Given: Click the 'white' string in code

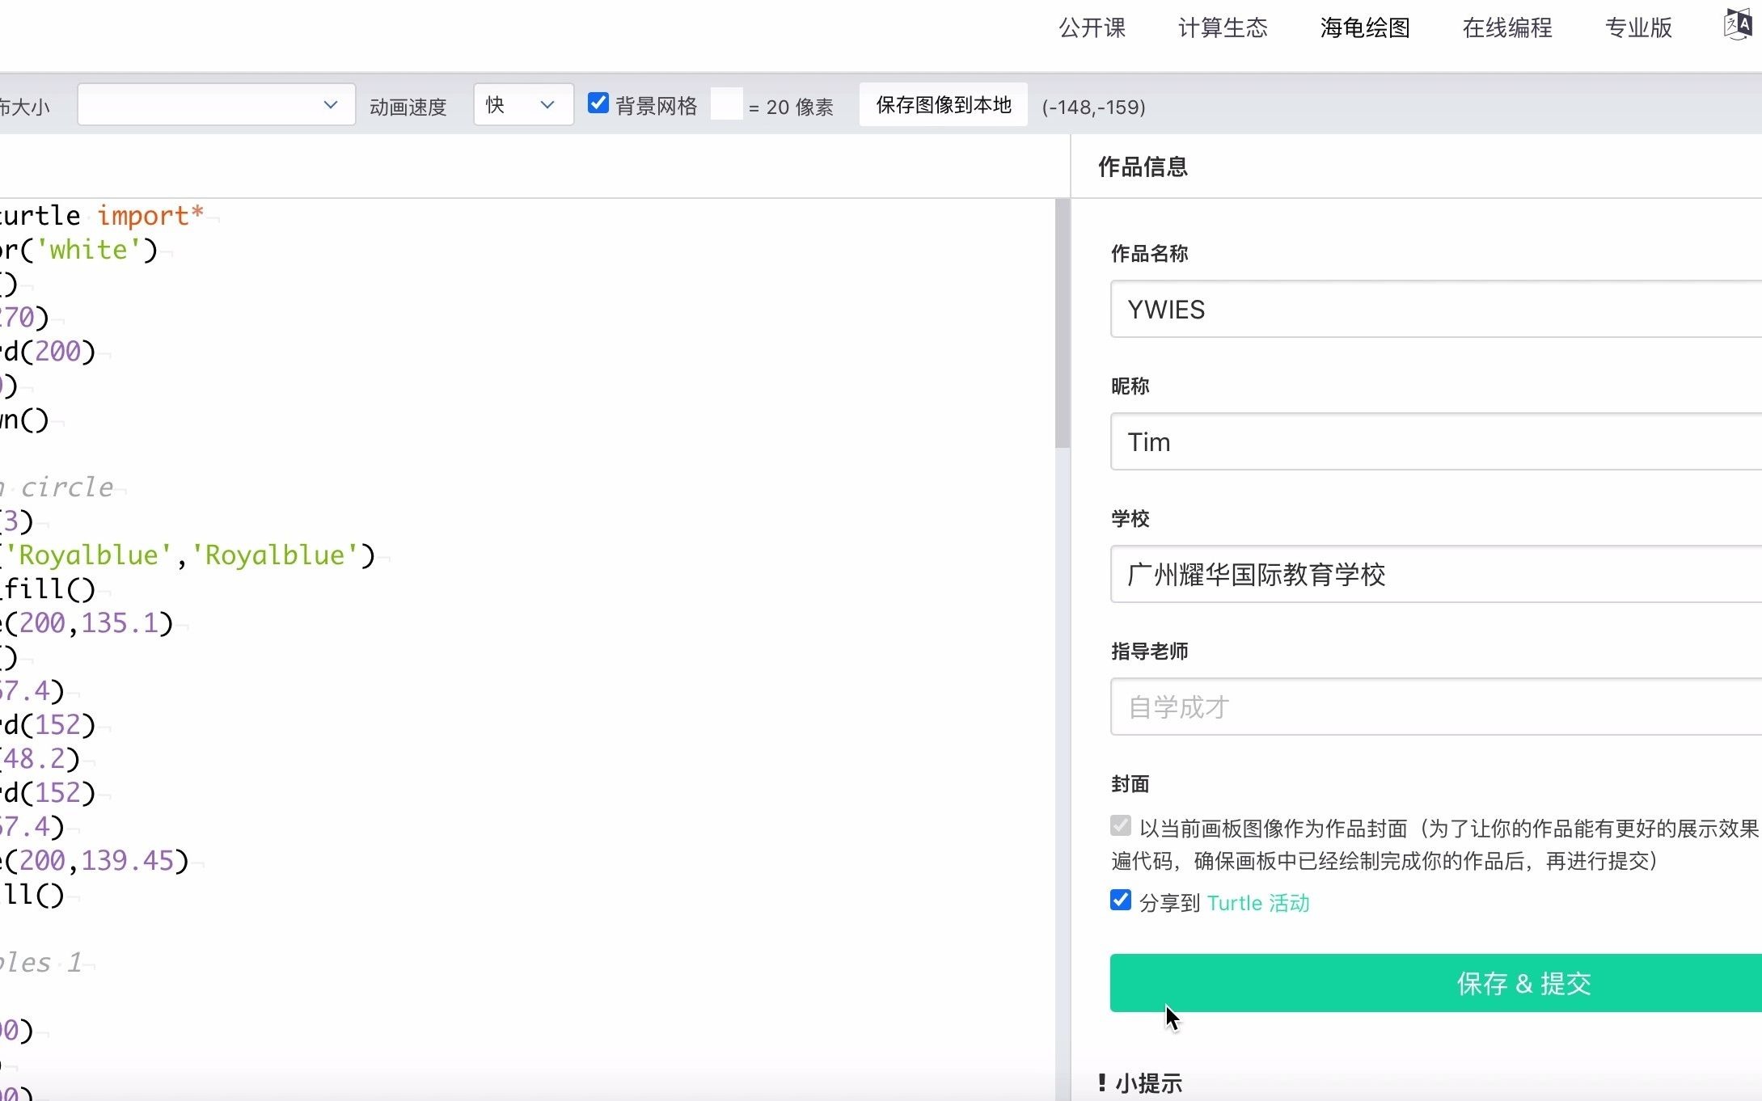Looking at the screenshot, I should (89, 250).
